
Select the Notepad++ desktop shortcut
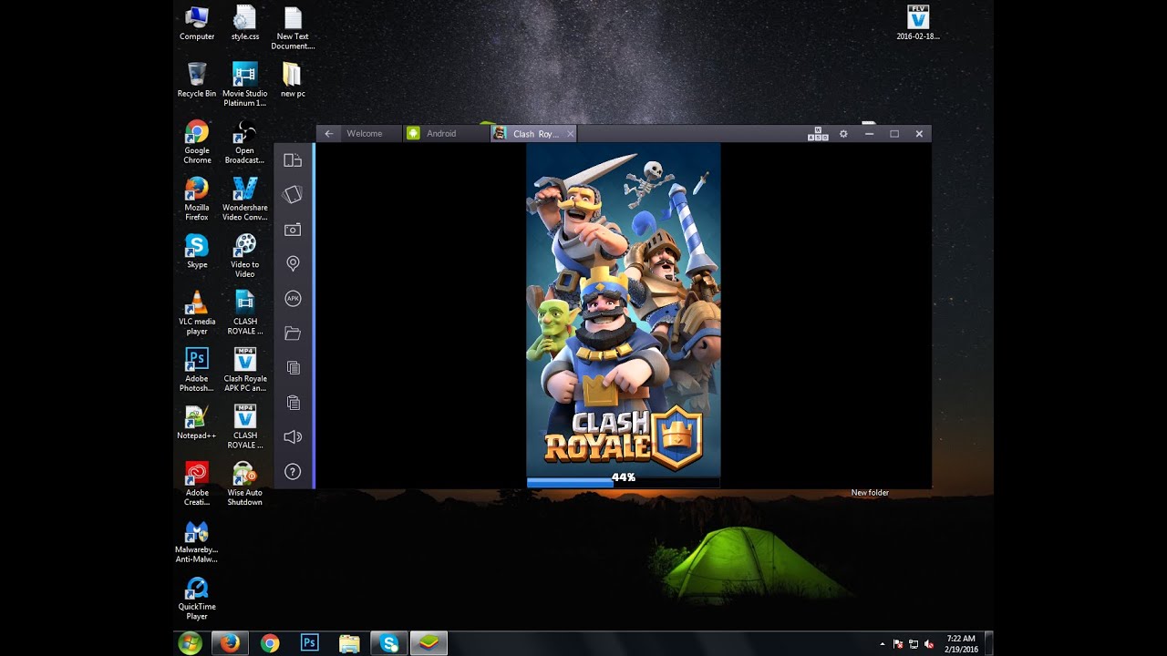[x=197, y=422]
